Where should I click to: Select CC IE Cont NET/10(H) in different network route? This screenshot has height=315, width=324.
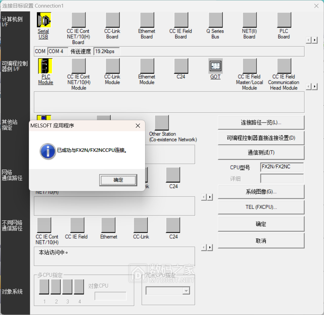pos(44,225)
